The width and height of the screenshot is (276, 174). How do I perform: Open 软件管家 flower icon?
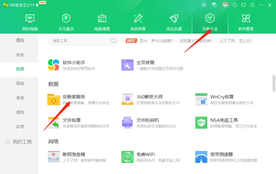[x=246, y=18]
